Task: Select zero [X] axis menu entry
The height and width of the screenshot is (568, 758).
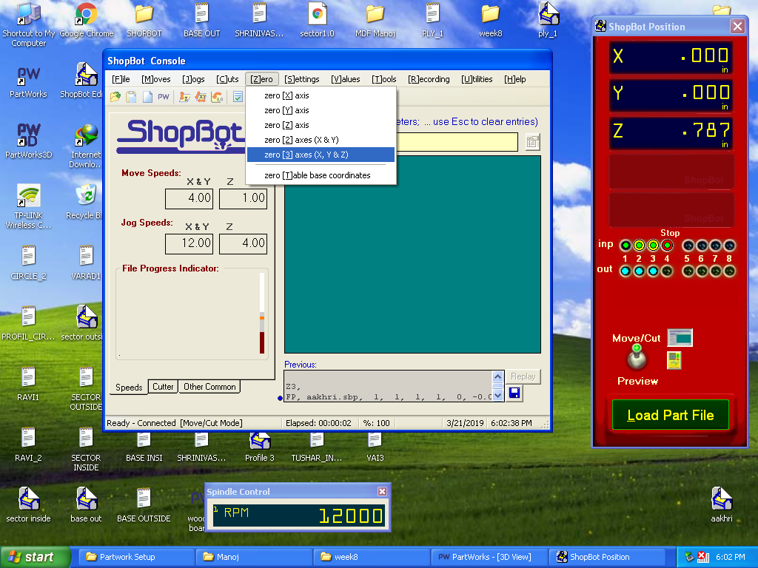Action: click(321, 95)
